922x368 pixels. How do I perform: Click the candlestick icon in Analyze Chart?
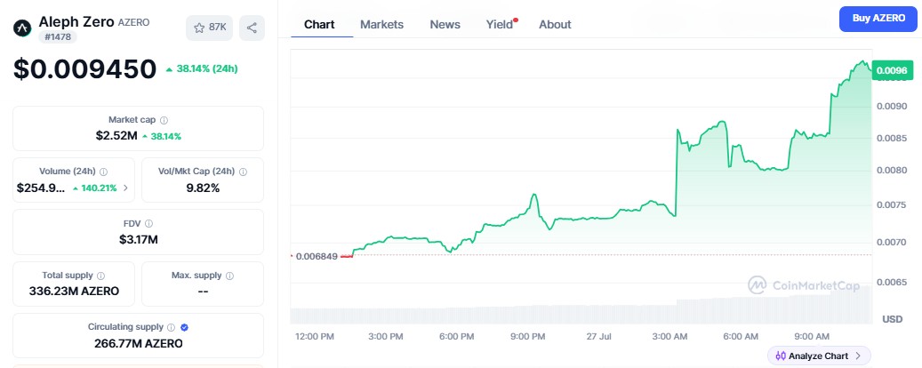(x=781, y=356)
